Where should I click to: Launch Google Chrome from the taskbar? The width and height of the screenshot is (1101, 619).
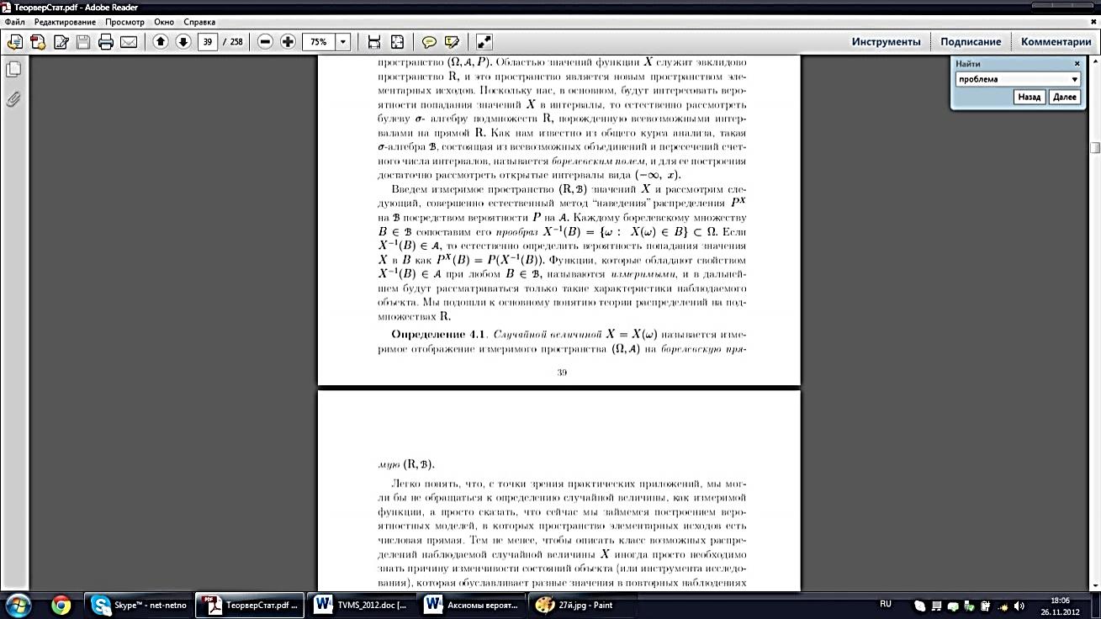[61, 605]
